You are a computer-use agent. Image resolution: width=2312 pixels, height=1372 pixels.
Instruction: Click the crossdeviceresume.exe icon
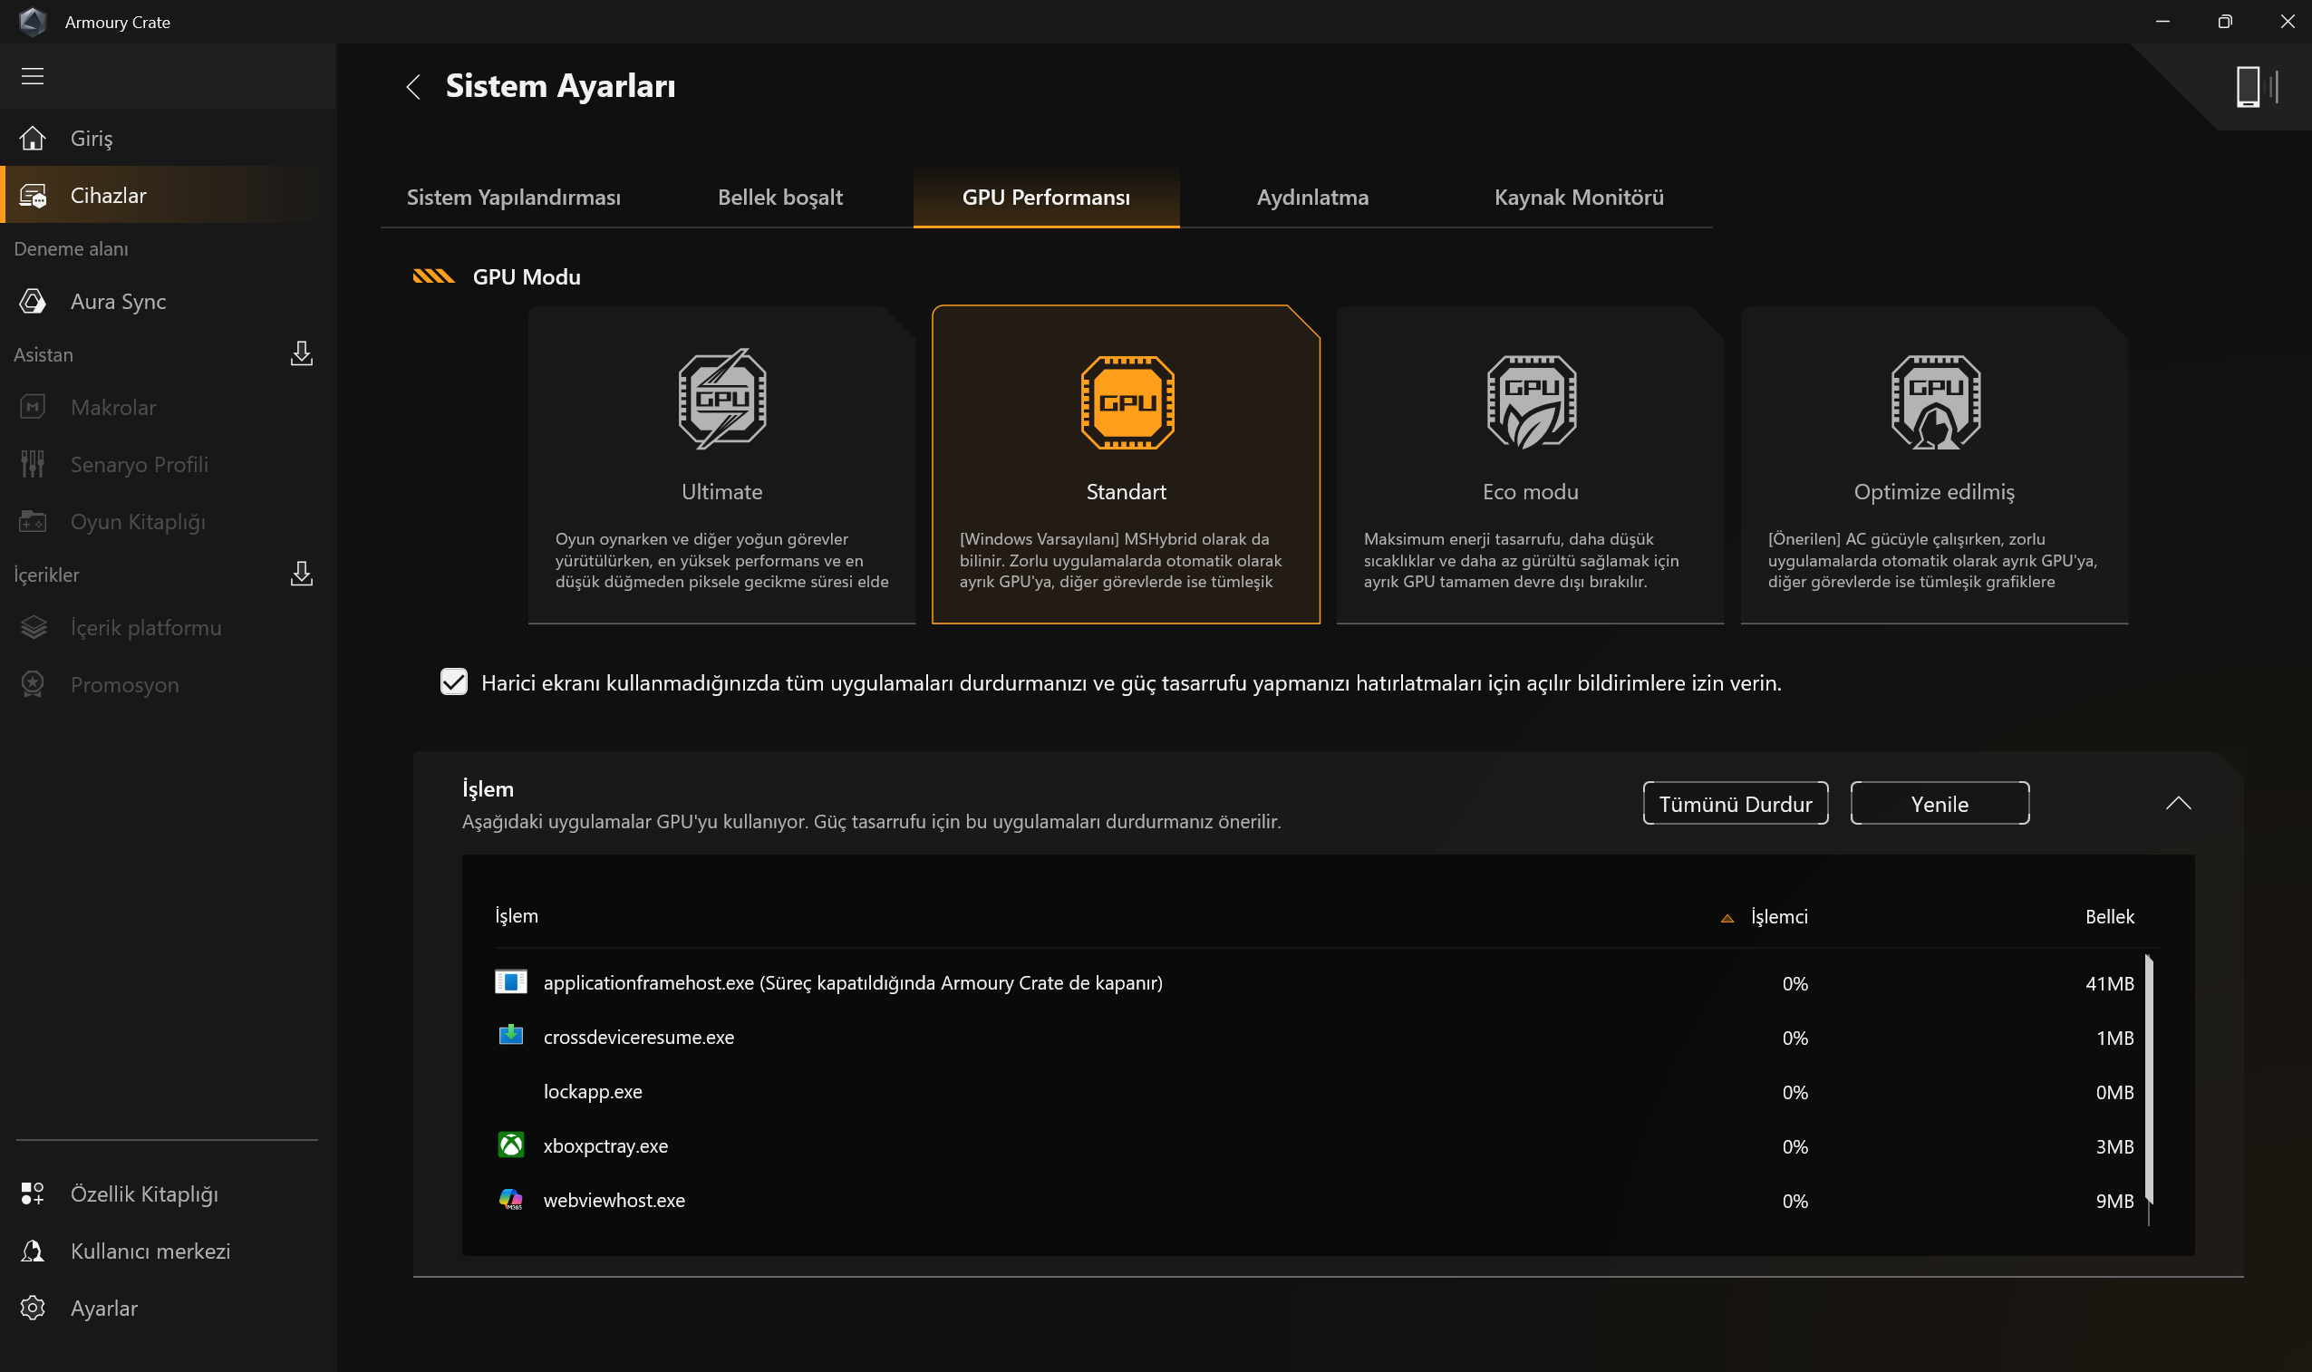tap(511, 1036)
